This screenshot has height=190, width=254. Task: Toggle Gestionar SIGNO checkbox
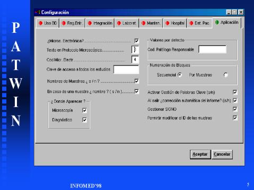(x=235, y=109)
